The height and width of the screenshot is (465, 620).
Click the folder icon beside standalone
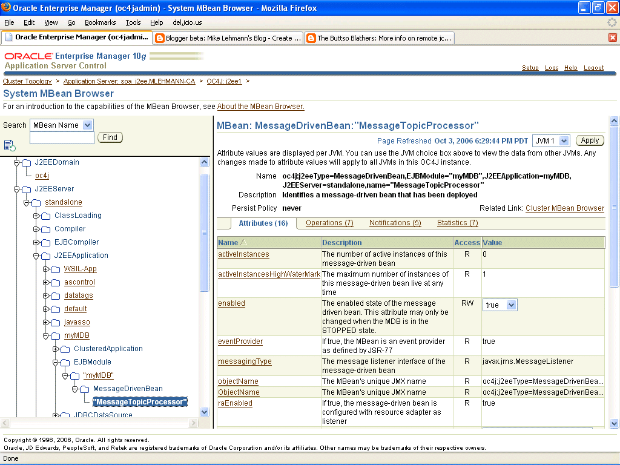pos(36,203)
